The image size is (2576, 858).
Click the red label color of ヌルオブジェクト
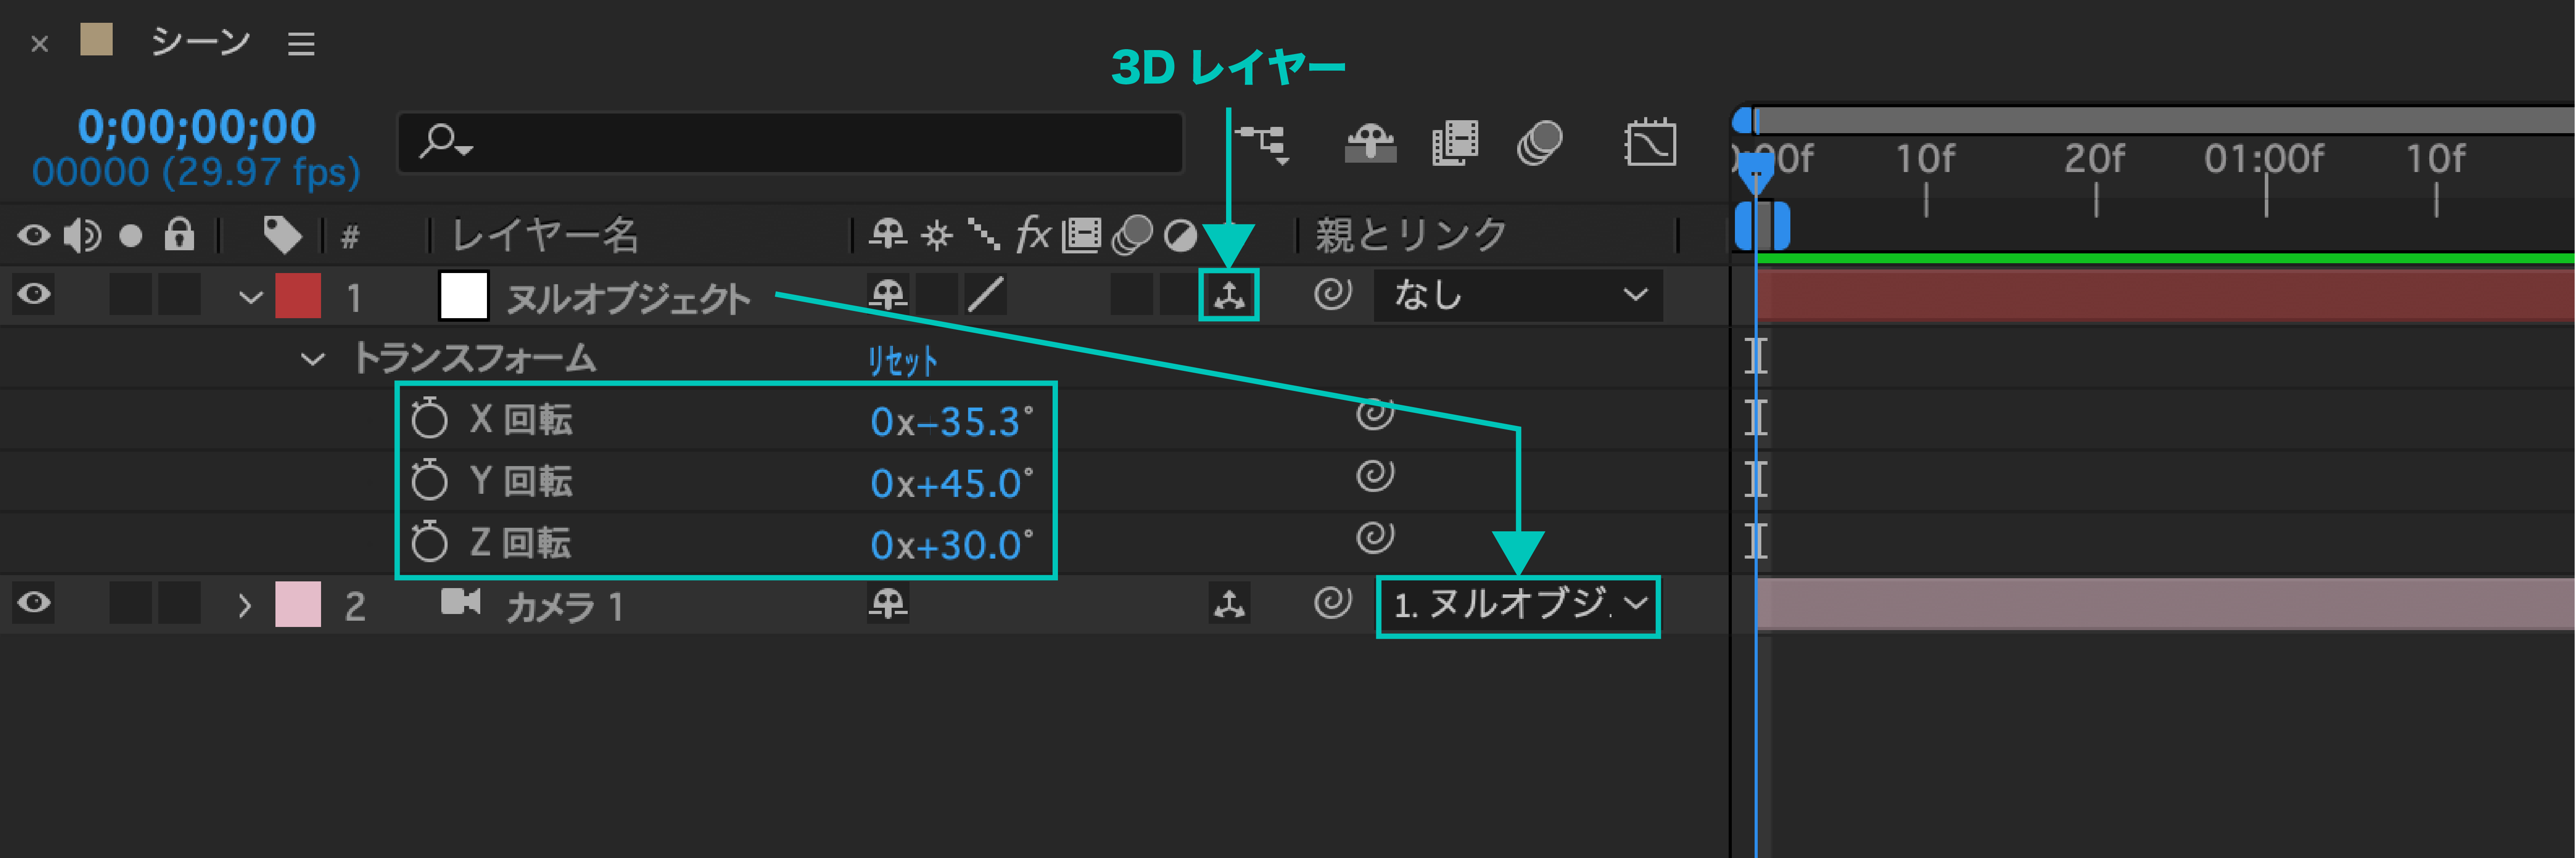(x=298, y=296)
